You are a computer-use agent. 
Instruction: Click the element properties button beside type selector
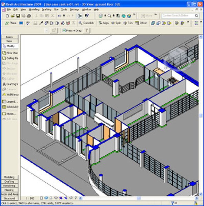tap(54, 31)
